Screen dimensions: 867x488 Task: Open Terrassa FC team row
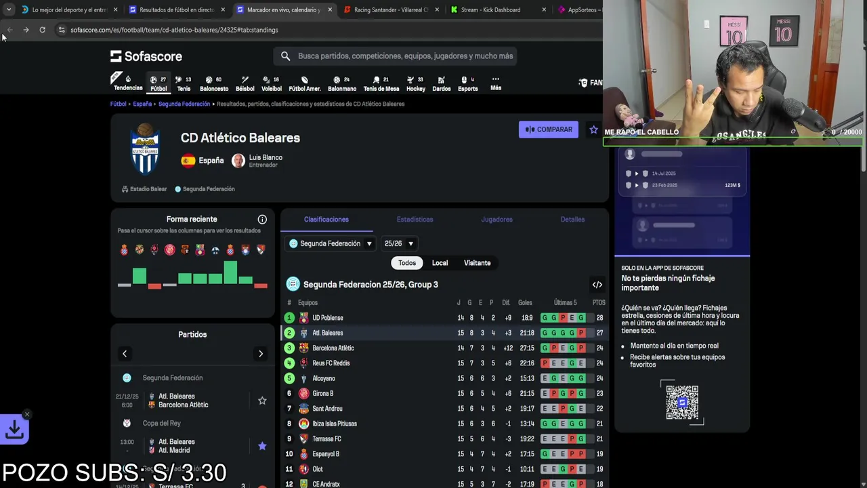point(444,439)
